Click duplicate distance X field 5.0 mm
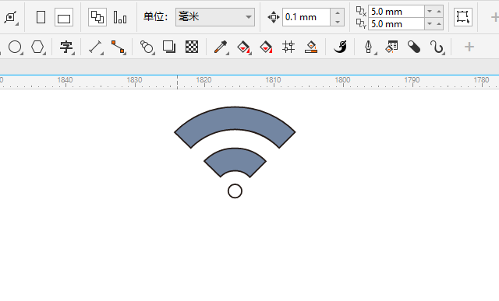This screenshot has height=301, width=499. 396,12
